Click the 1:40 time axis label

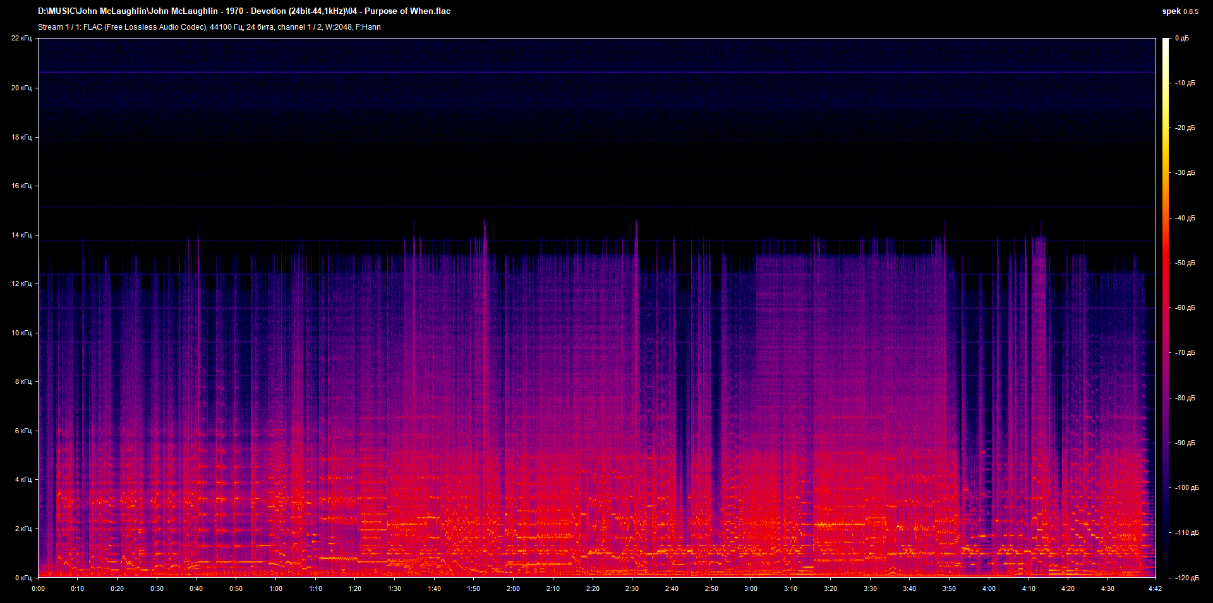(434, 588)
